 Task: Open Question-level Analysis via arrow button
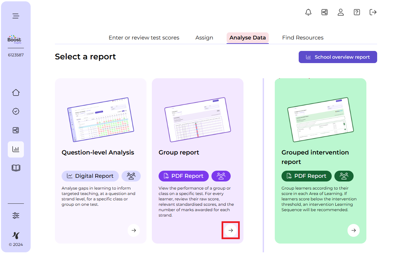[134, 230]
